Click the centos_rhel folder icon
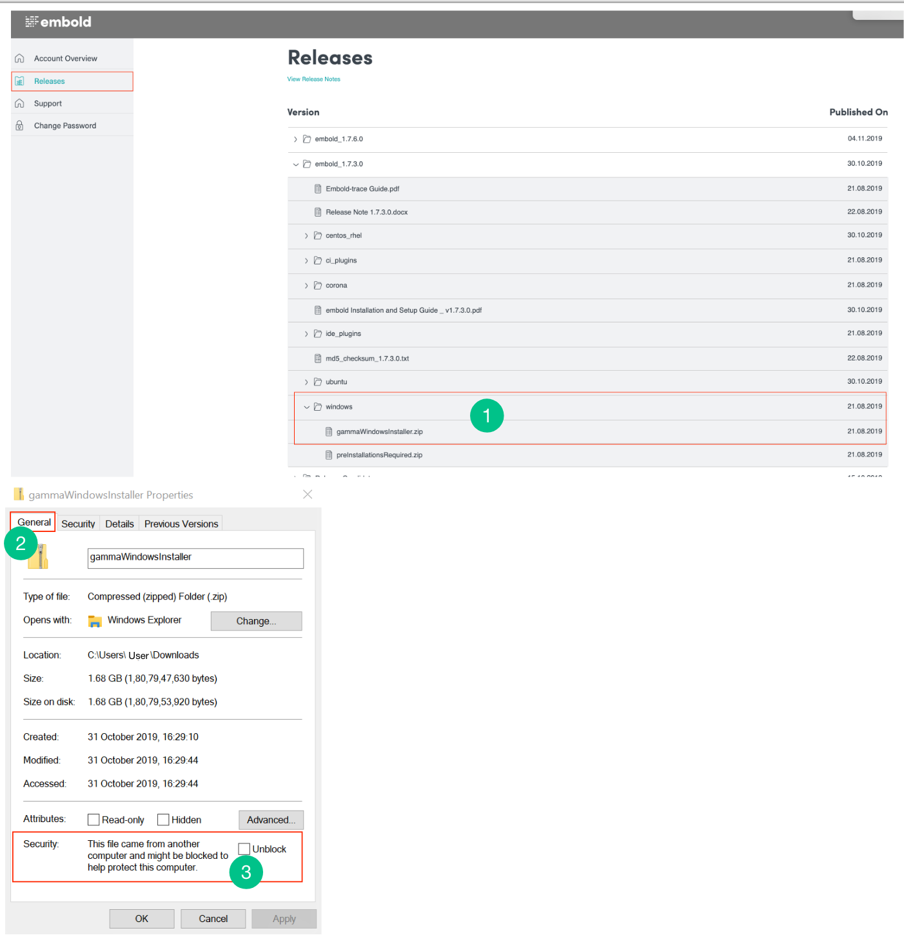 [x=318, y=236]
